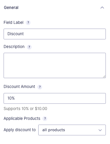Open the Apply discount to dropdown
The image size is (110, 144).
(x=72, y=130)
